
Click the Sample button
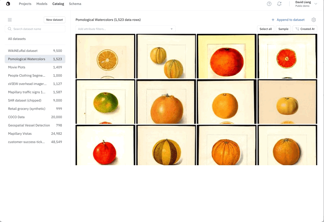(x=283, y=29)
